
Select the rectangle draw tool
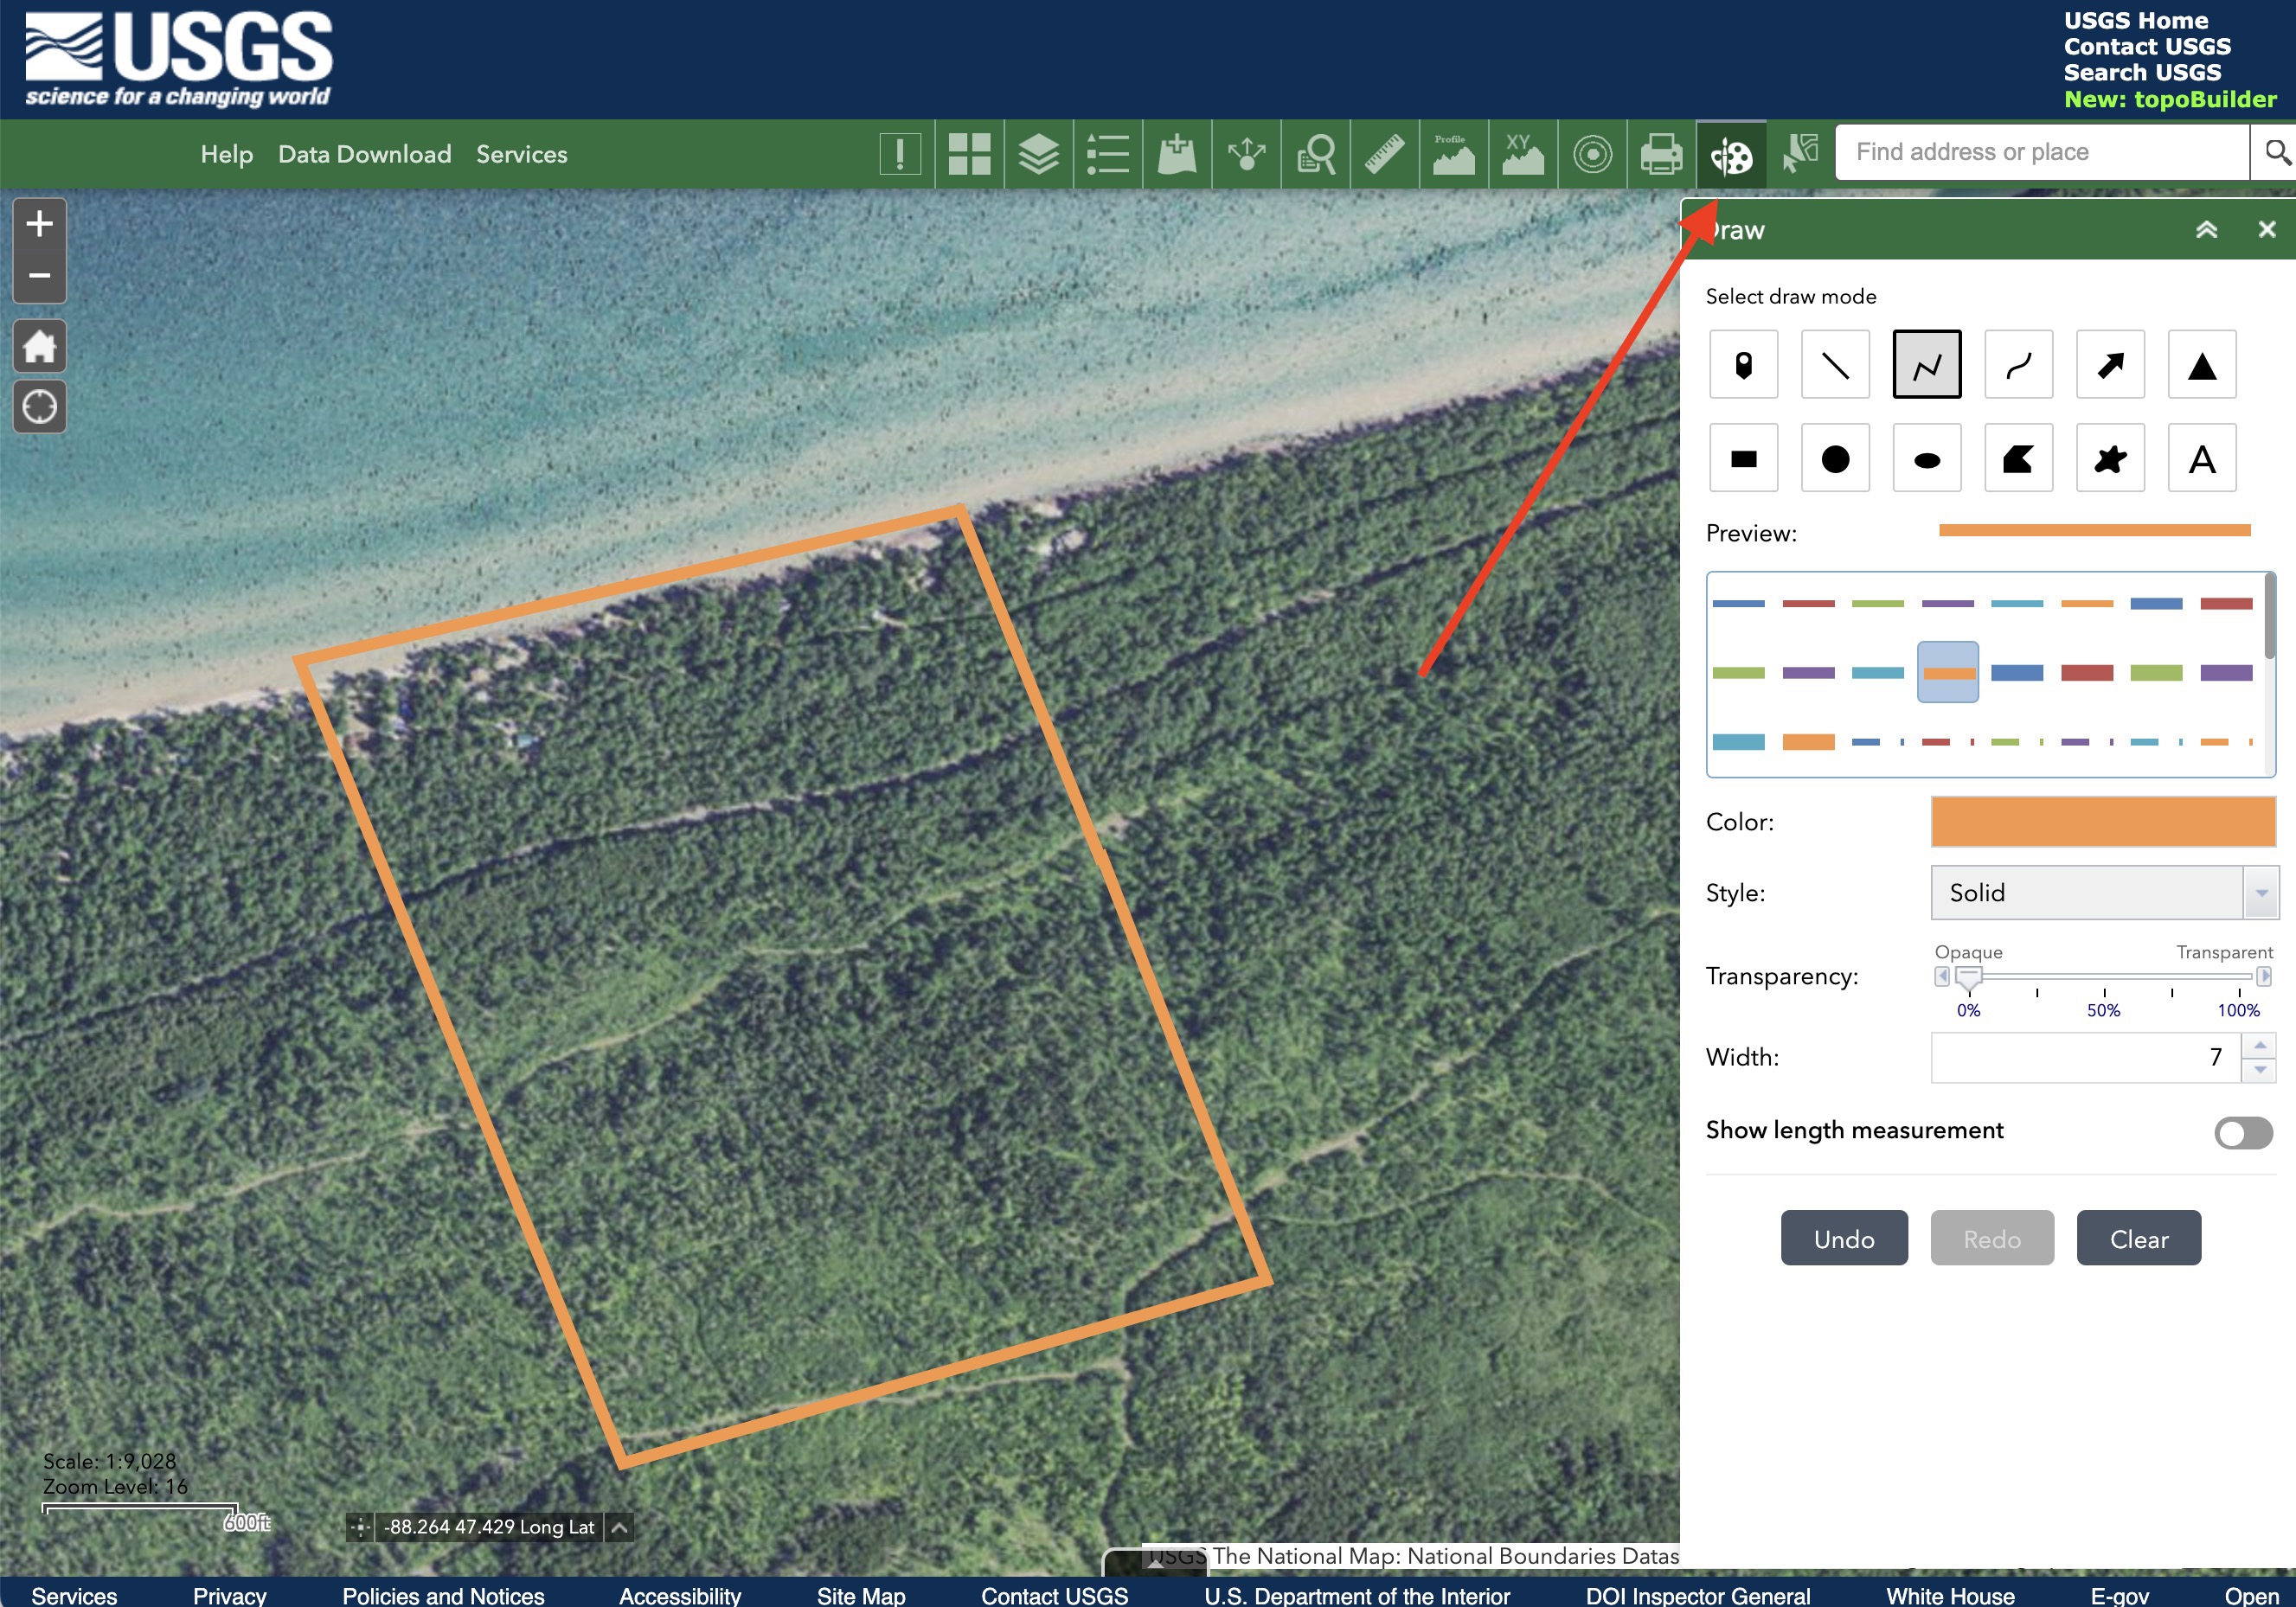[x=1745, y=458]
